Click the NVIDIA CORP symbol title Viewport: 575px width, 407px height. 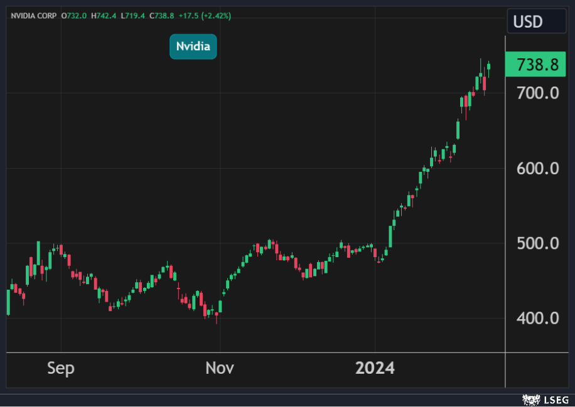tap(33, 15)
